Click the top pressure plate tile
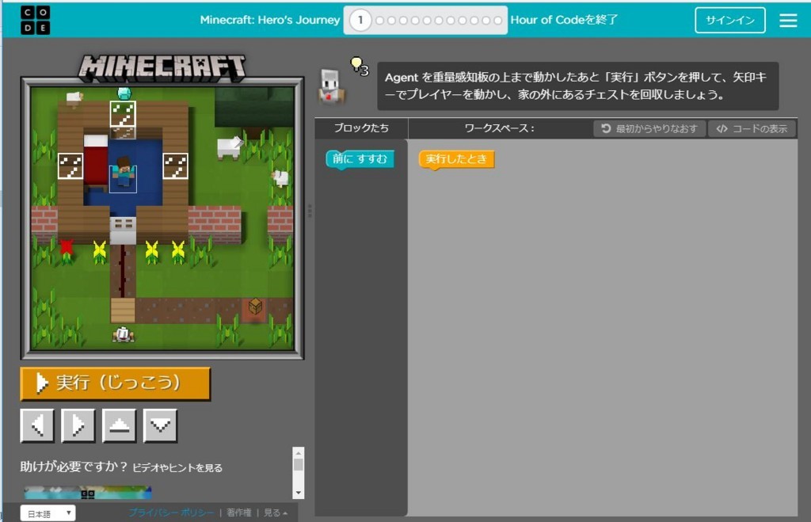Viewport: 811px width, 522px height. tap(123, 114)
